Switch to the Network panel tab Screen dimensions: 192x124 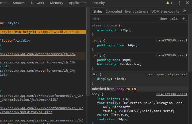click(x=37, y=3)
